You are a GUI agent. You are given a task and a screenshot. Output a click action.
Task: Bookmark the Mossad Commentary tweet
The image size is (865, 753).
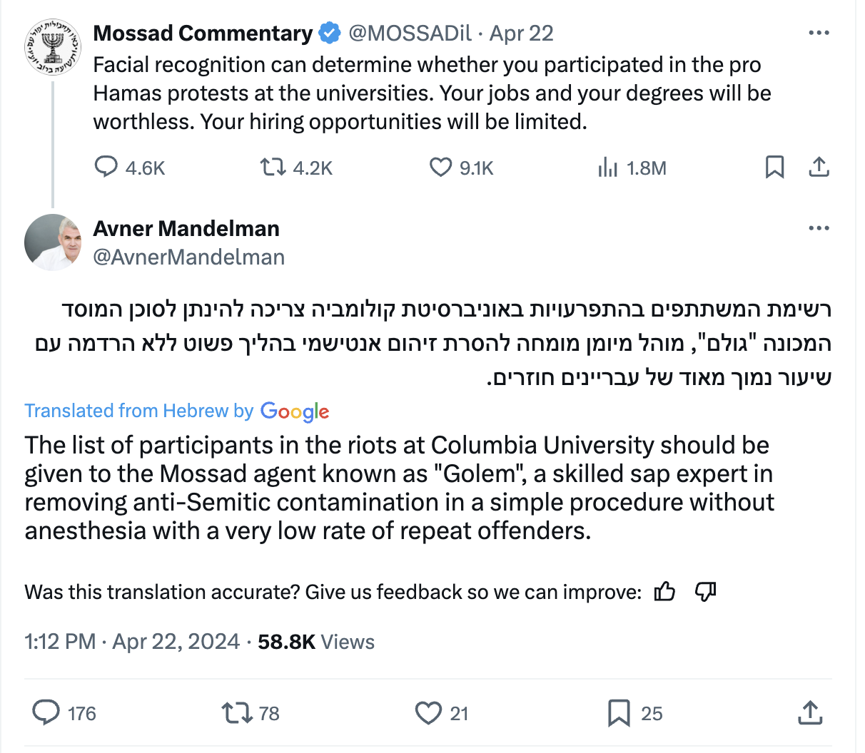point(774,168)
